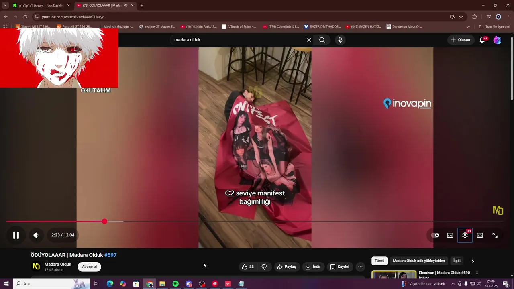514x289 pixels.
Task: Open a new browser tab
Action: (142, 6)
